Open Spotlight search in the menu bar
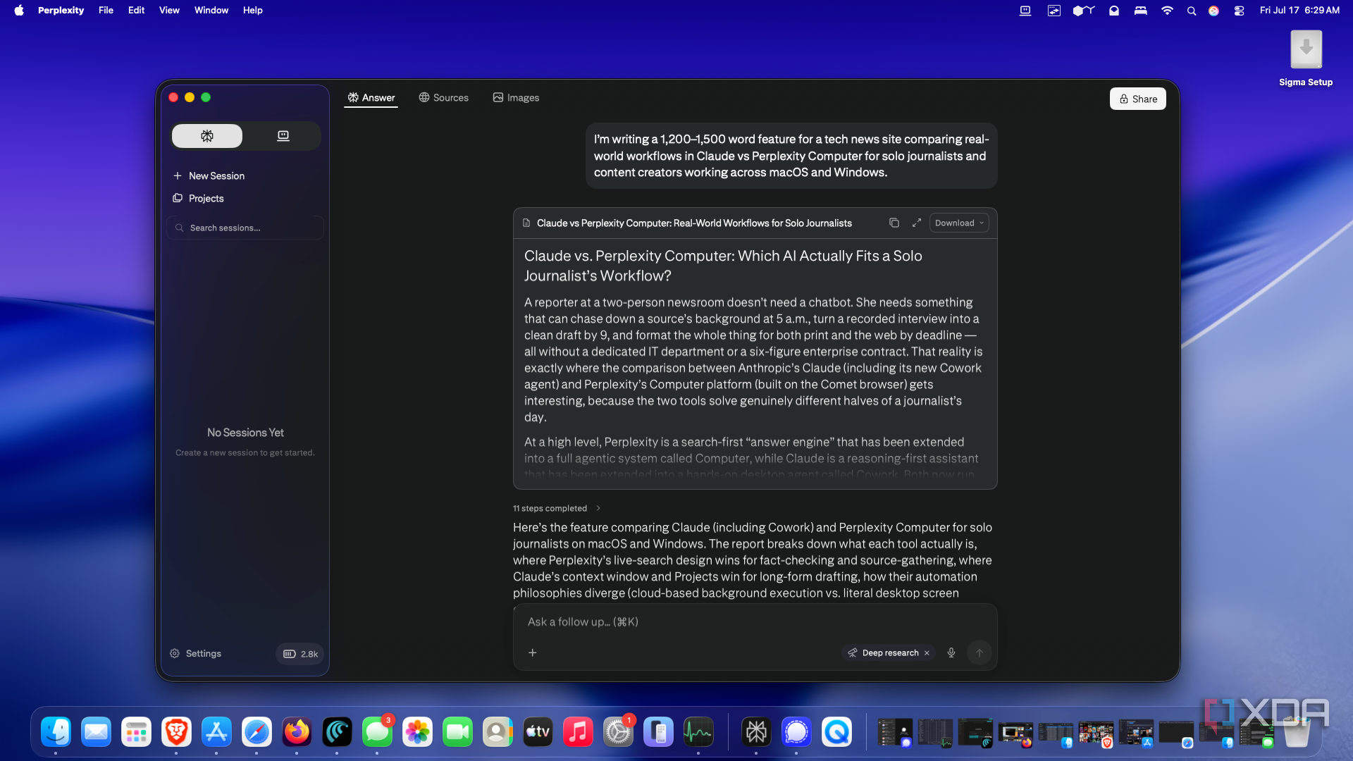The image size is (1353, 761). [x=1191, y=11]
